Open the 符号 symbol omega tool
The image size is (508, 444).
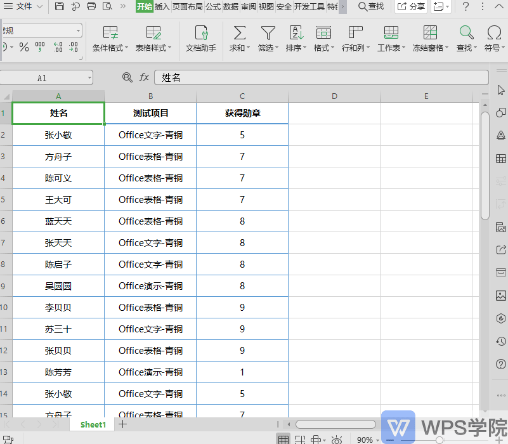[x=495, y=39]
